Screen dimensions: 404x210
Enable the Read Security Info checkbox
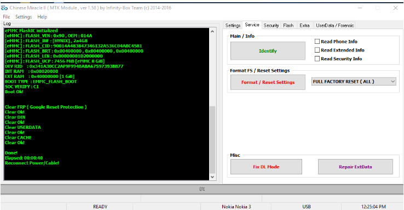(317, 59)
